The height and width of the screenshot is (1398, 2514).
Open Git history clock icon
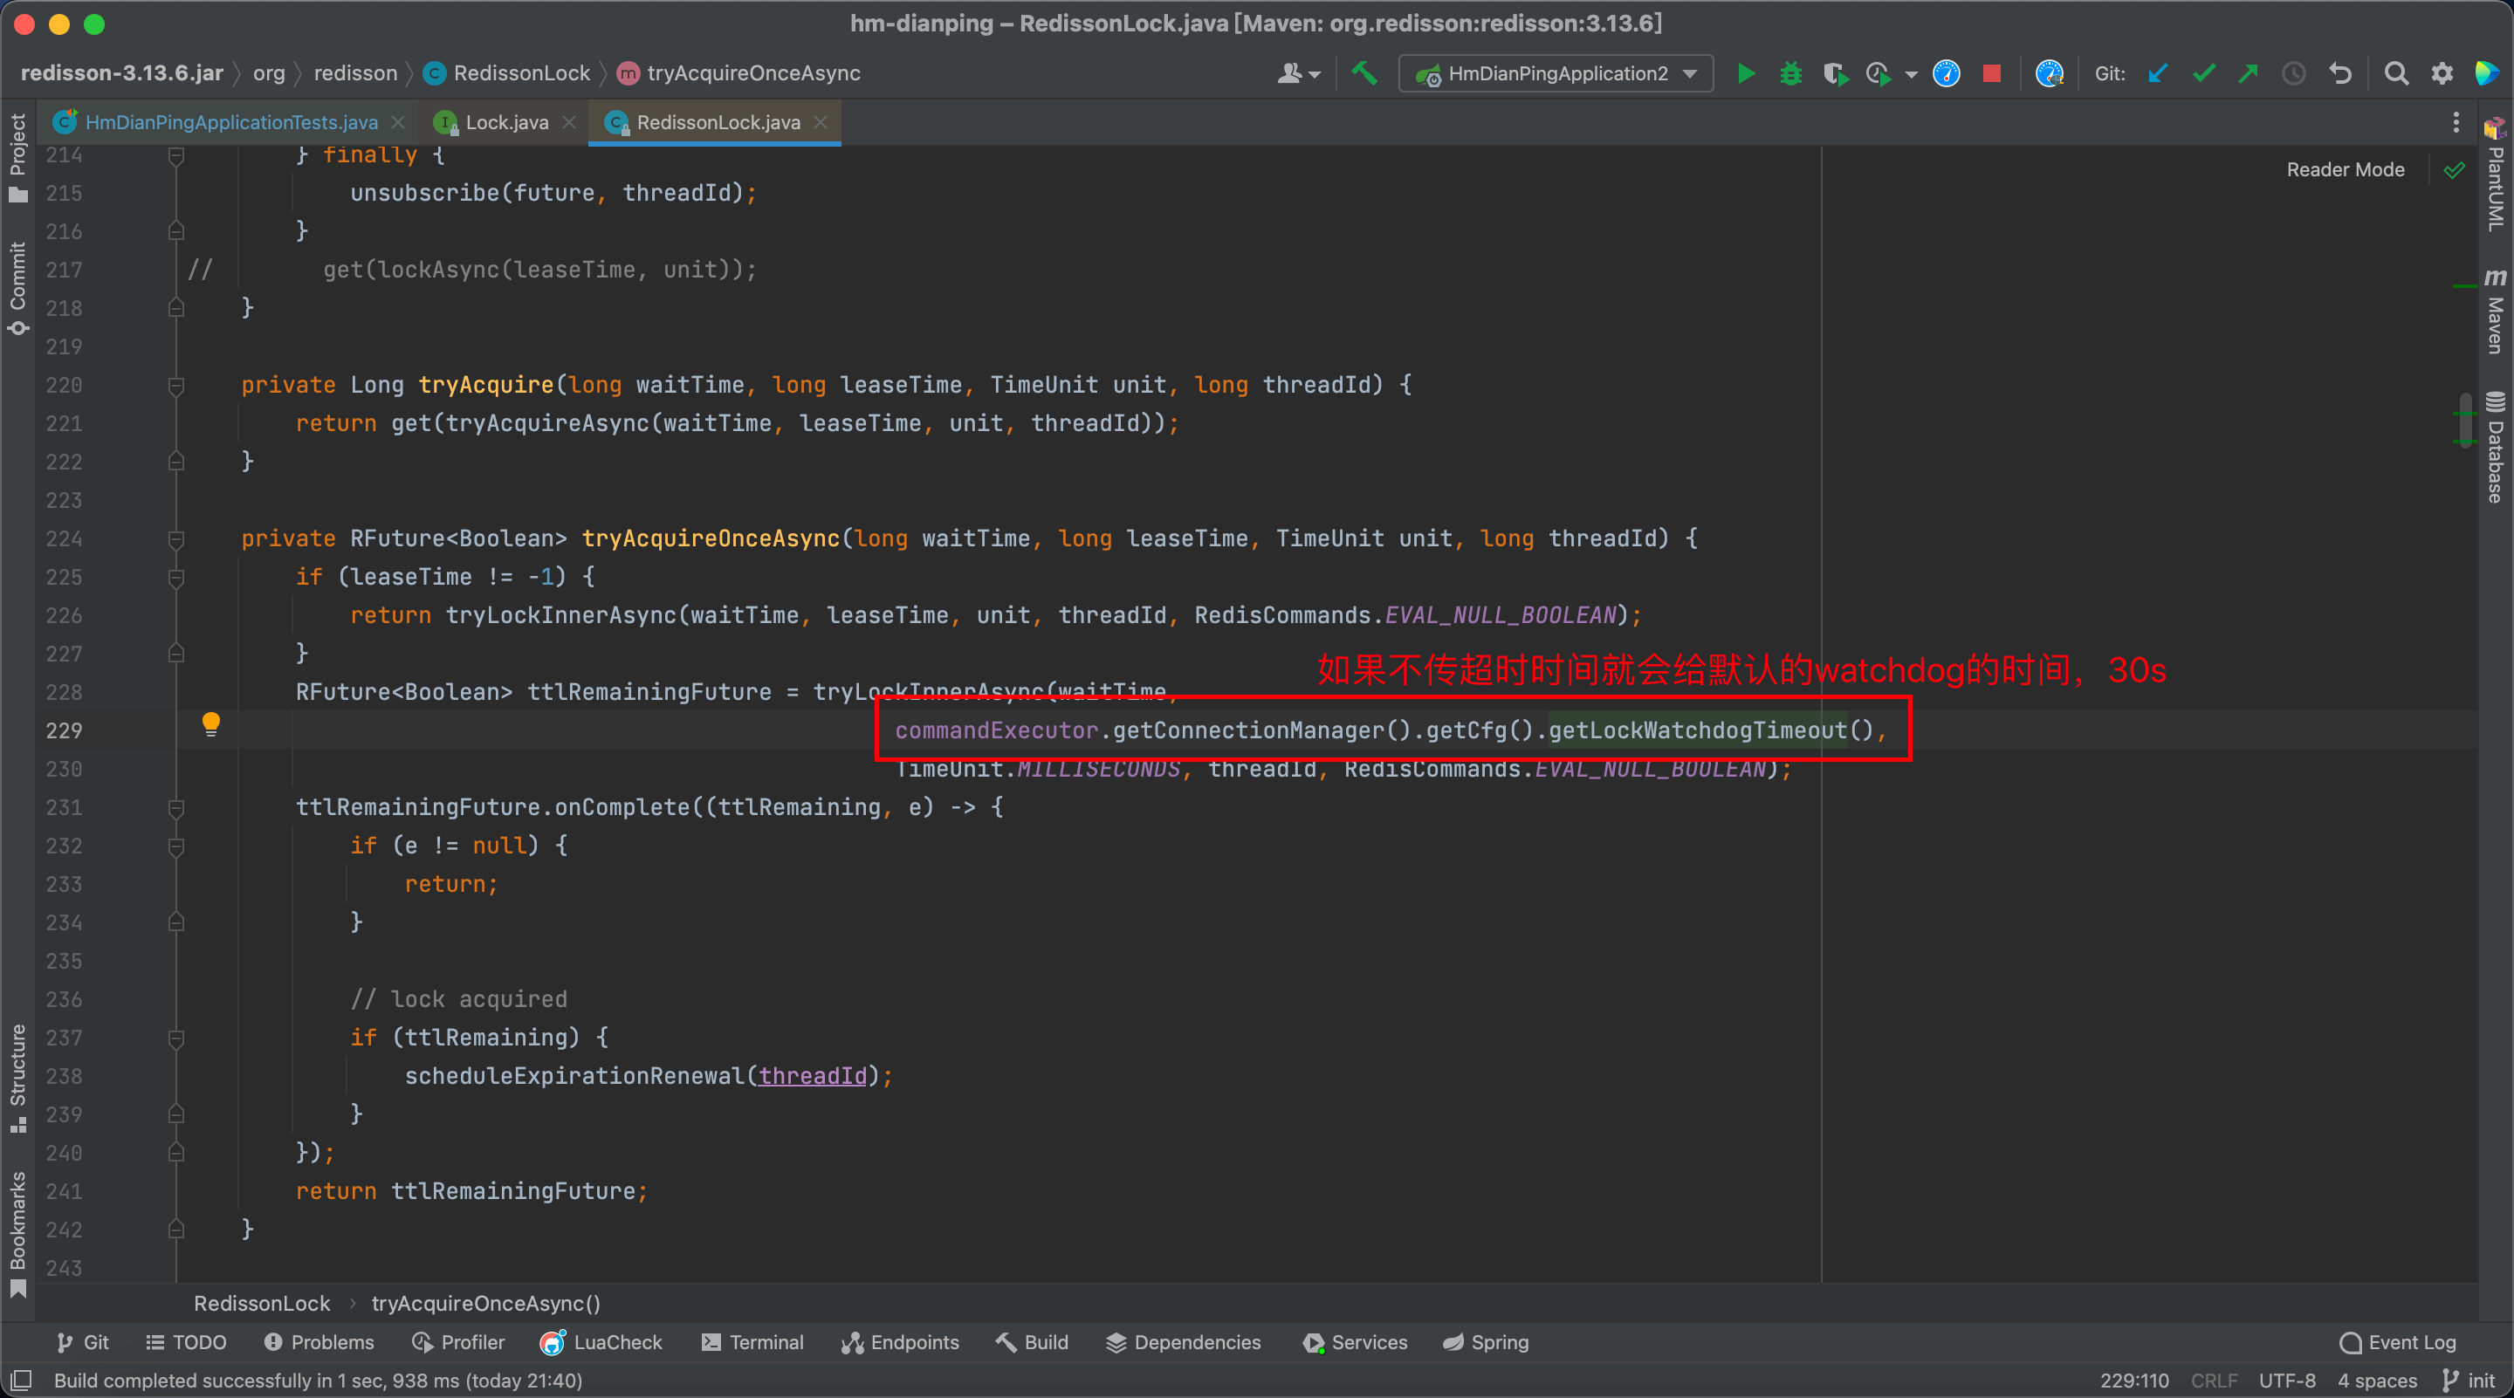[x=2293, y=73]
